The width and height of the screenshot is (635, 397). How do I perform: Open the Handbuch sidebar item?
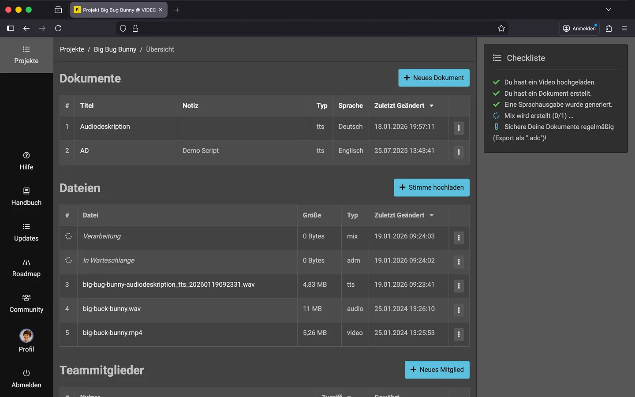tap(26, 196)
